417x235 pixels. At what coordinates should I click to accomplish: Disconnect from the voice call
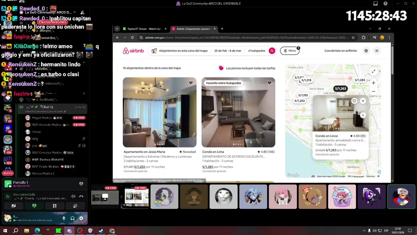(x=81, y=196)
